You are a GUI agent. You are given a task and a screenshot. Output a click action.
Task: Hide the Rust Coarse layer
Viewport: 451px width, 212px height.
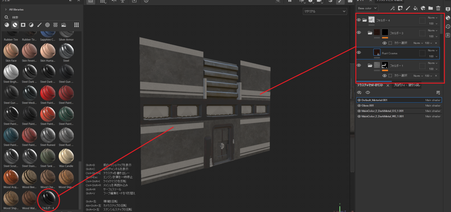point(359,53)
